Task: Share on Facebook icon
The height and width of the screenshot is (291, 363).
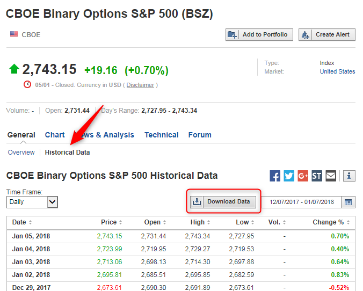Action: pyautogui.click(x=275, y=176)
